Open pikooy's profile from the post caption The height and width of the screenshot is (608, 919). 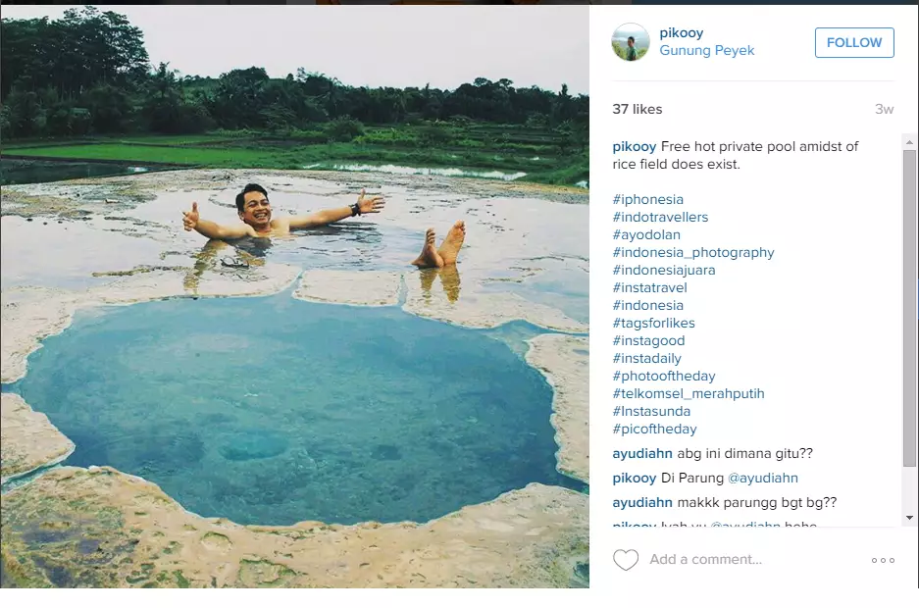[x=634, y=145]
